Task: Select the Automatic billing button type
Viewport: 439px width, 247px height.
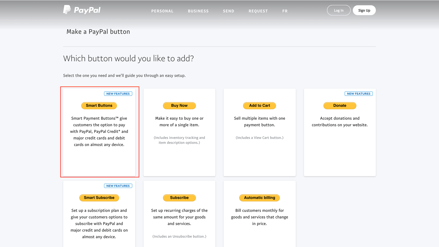Action: (259, 198)
